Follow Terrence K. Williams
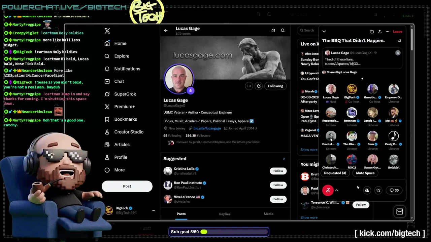 [361, 205]
